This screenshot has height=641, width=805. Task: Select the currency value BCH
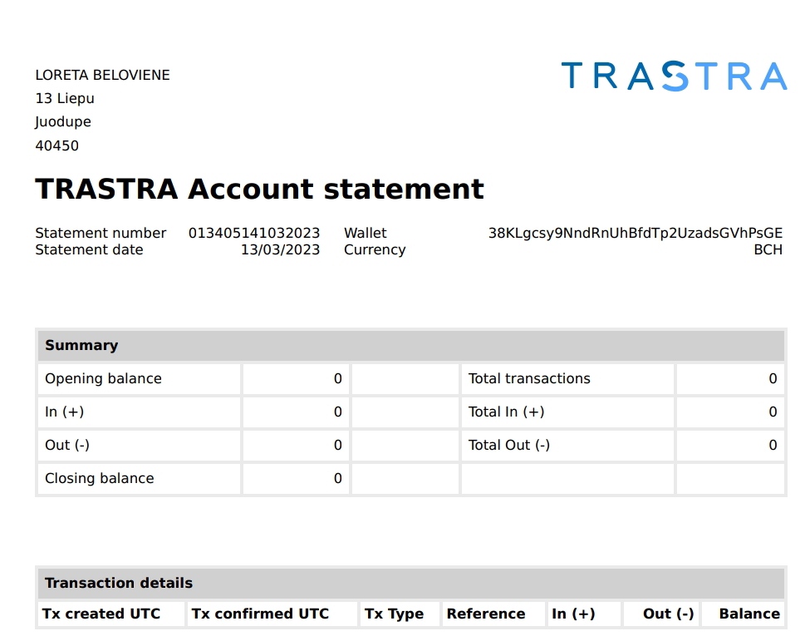click(768, 249)
